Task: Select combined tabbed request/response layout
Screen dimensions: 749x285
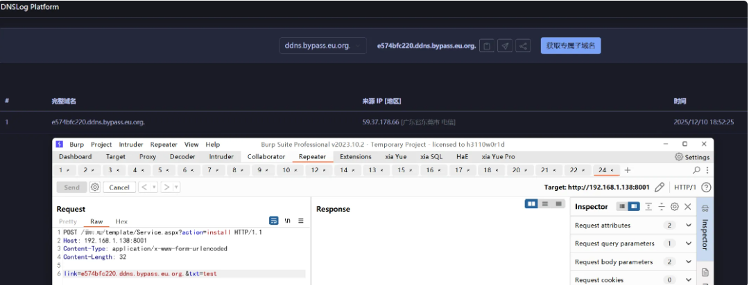Action: [558, 204]
